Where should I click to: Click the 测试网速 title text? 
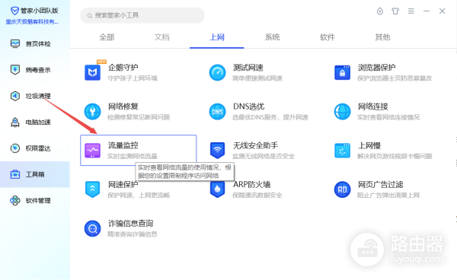(x=248, y=68)
